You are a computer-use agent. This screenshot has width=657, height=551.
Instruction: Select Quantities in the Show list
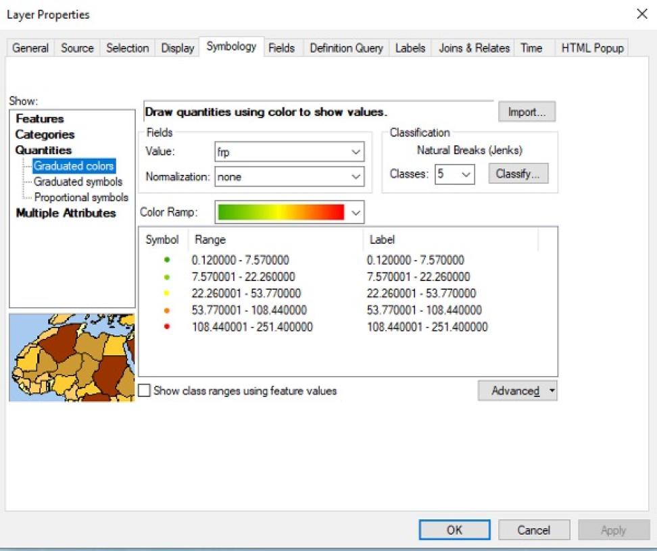click(x=43, y=150)
